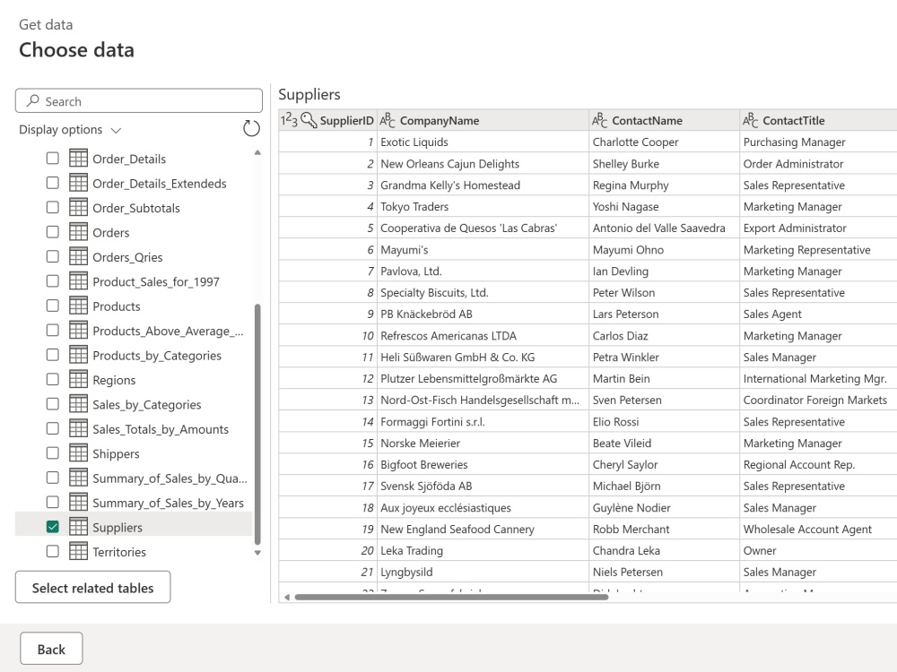Viewport: 897px width, 672px height.
Task: Click the table icon next to Shippers
Action: 78,453
